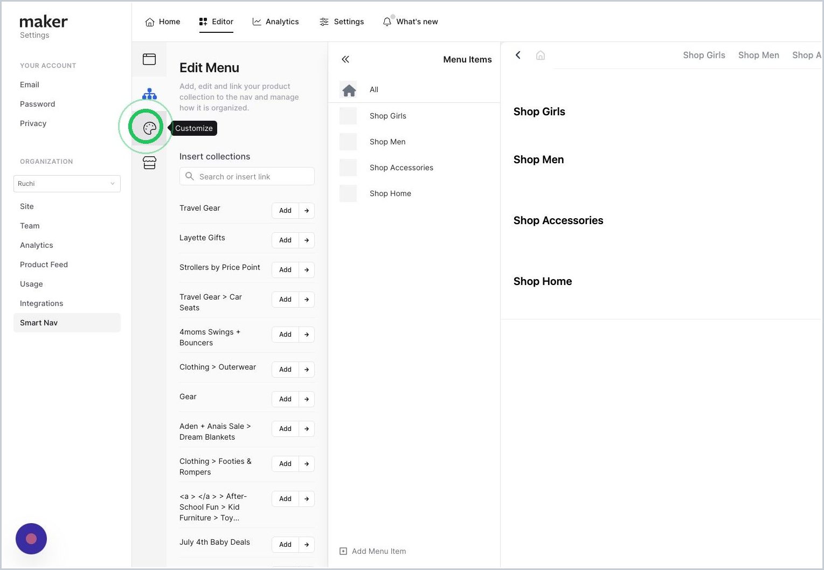Open What's new notifications
Viewport: 824px width, 570px height.
click(x=410, y=22)
